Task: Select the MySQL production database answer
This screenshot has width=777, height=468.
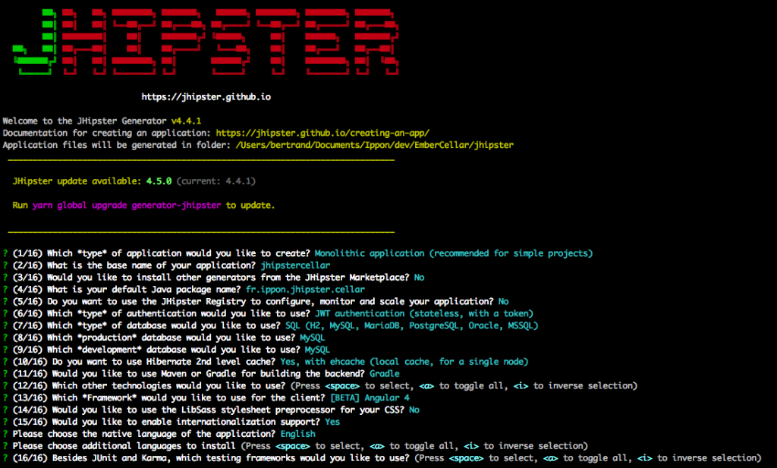Action: (312, 338)
